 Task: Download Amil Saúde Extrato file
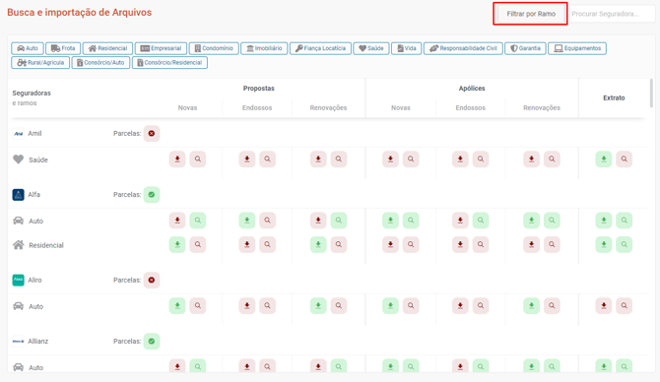pyautogui.click(x=604, y=159)
